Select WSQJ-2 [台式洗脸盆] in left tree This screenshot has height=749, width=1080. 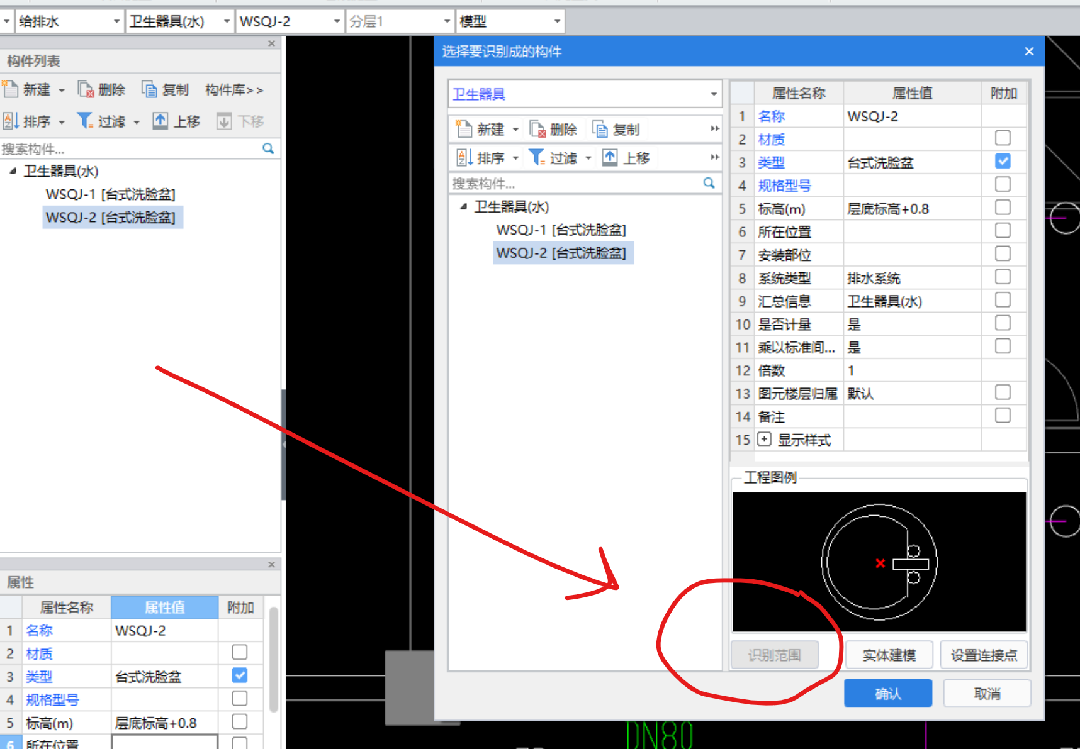(112, 218)
